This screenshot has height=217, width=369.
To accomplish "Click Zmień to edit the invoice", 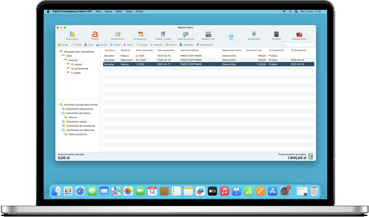I will 76,45.
